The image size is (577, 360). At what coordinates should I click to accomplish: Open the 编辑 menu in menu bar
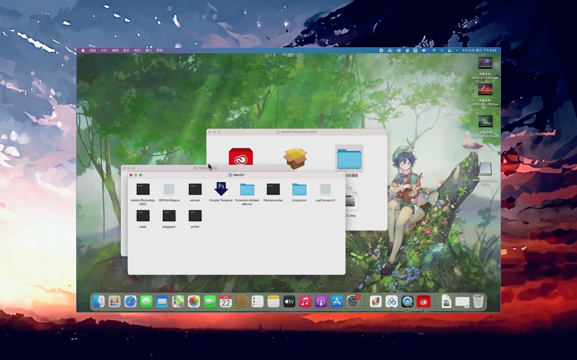(115, 50)
